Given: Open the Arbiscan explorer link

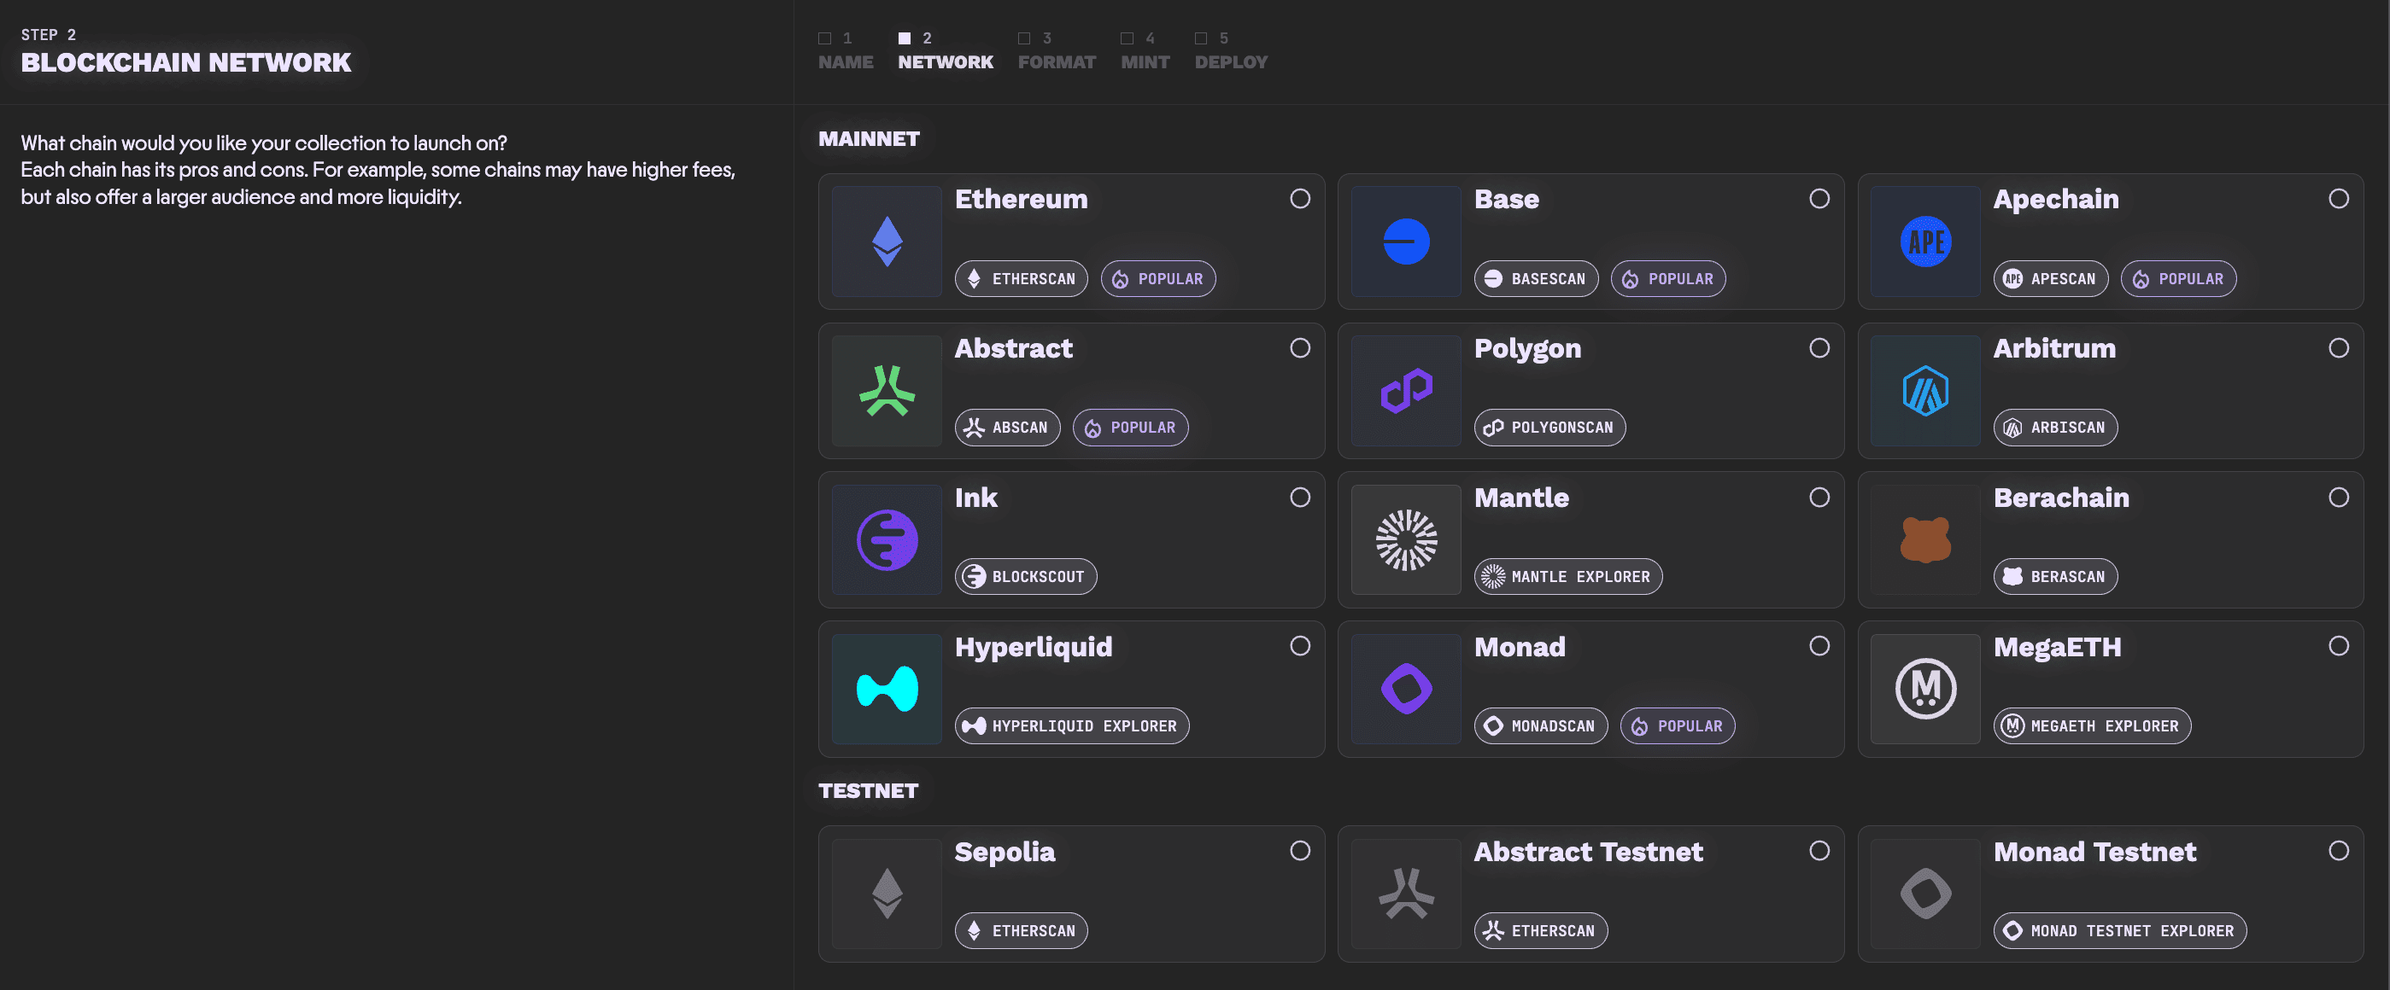Looking at the screenshot, I should [x=2055, y=428].
